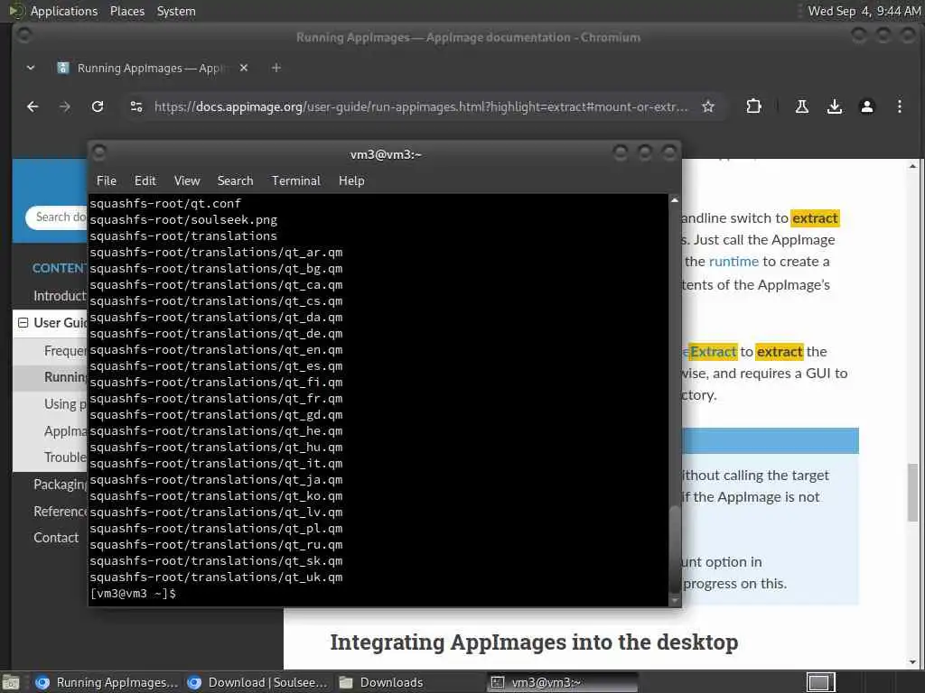Click the terminal prompt line [vm3@vm3 ~]$
The height and width of the screenshot is (693, 925).
click(x=133, y=594)
